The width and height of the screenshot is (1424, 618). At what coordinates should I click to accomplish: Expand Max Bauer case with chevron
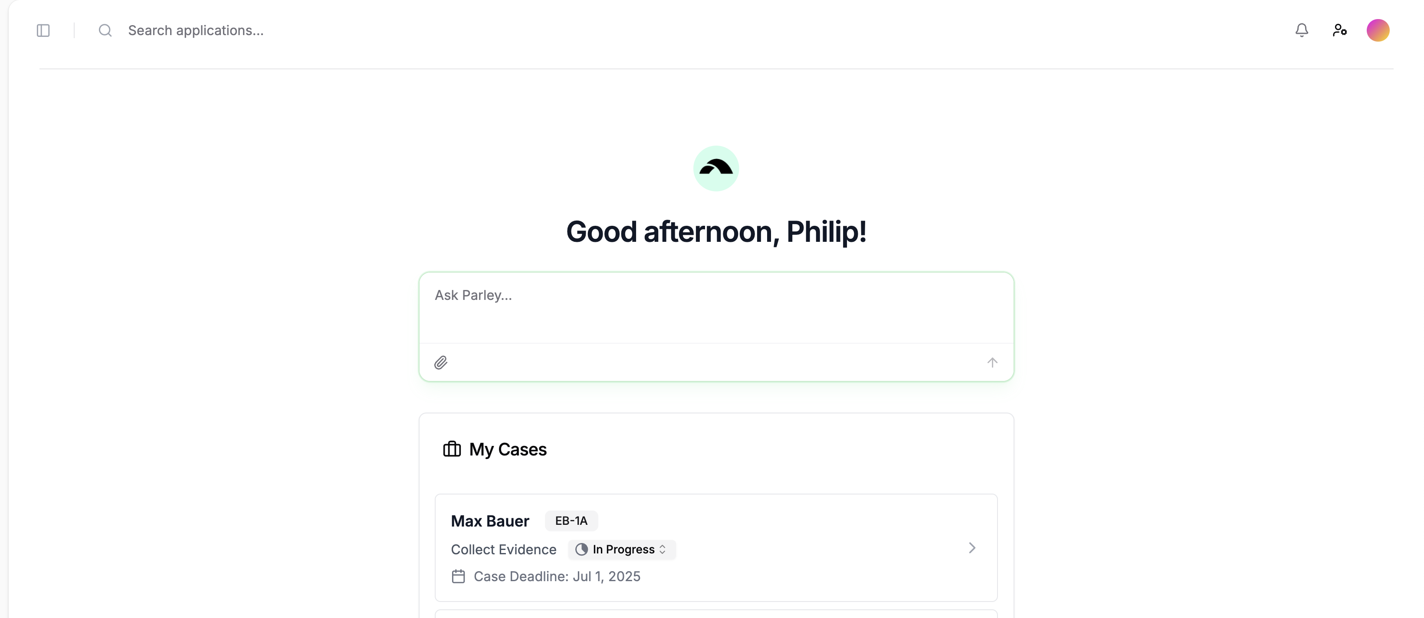[x=972, y=548]
